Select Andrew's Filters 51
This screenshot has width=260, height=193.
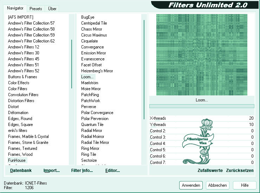pos(24,65)
